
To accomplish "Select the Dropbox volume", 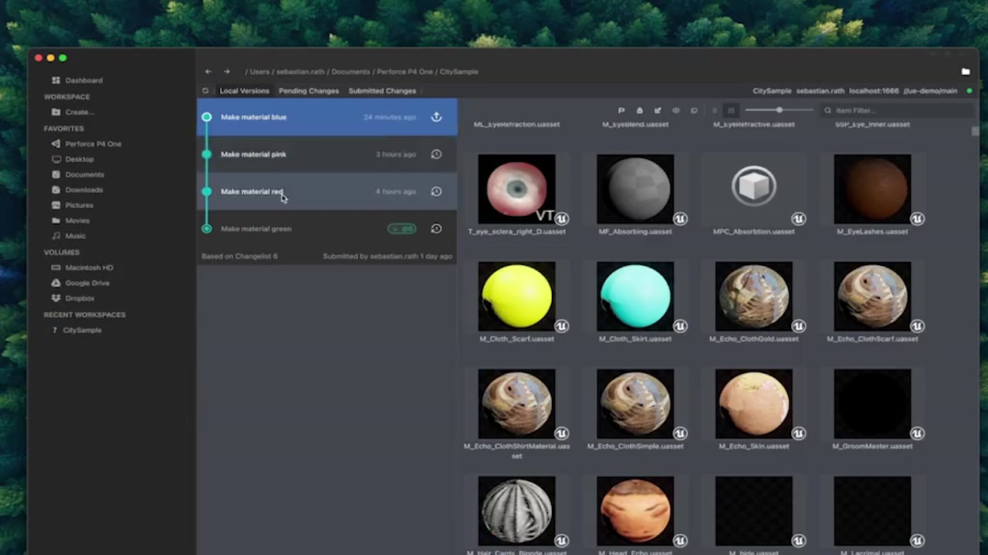I will (73, 298).
